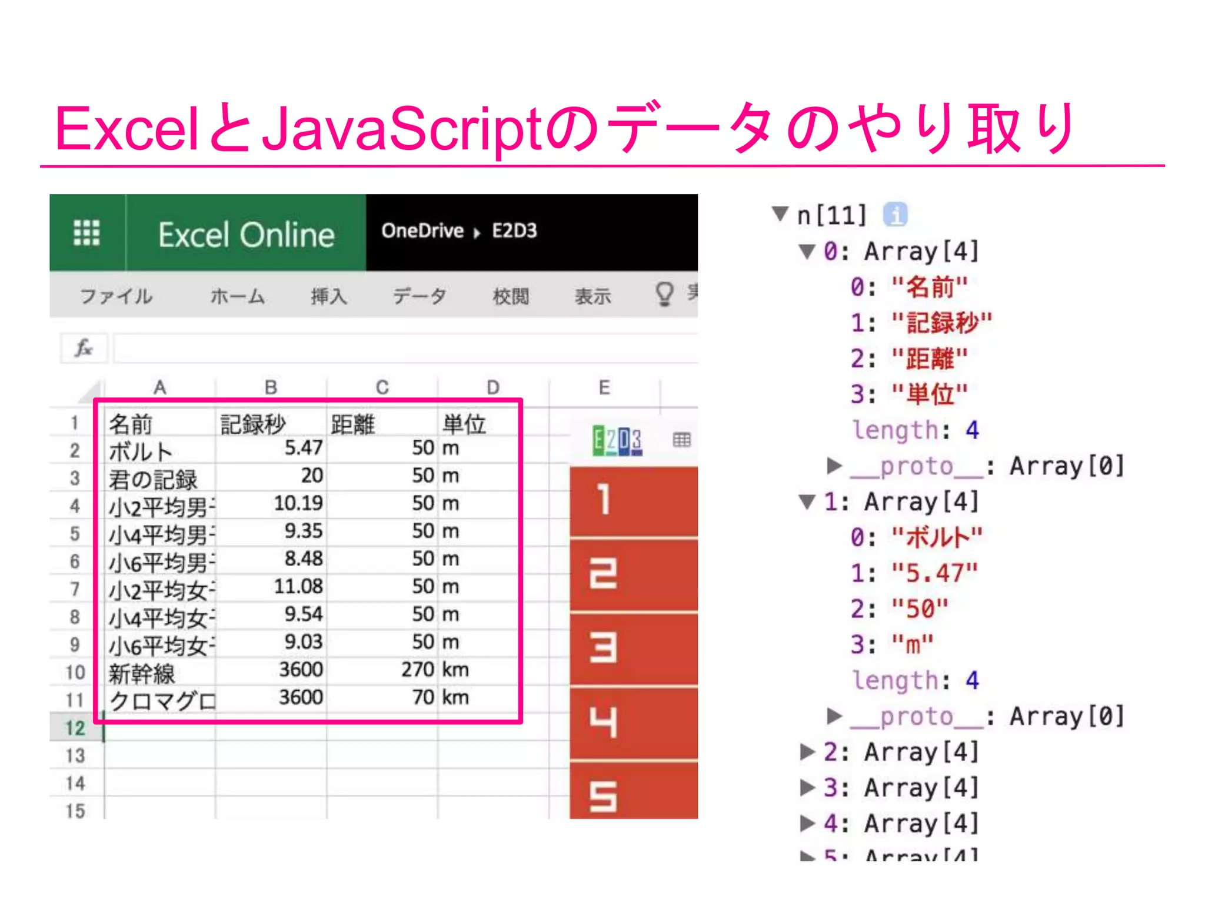The height and width of the screenshot is (903, 1205).
Task: Click cell containing クロマグロ
Action: click(160, 700)
